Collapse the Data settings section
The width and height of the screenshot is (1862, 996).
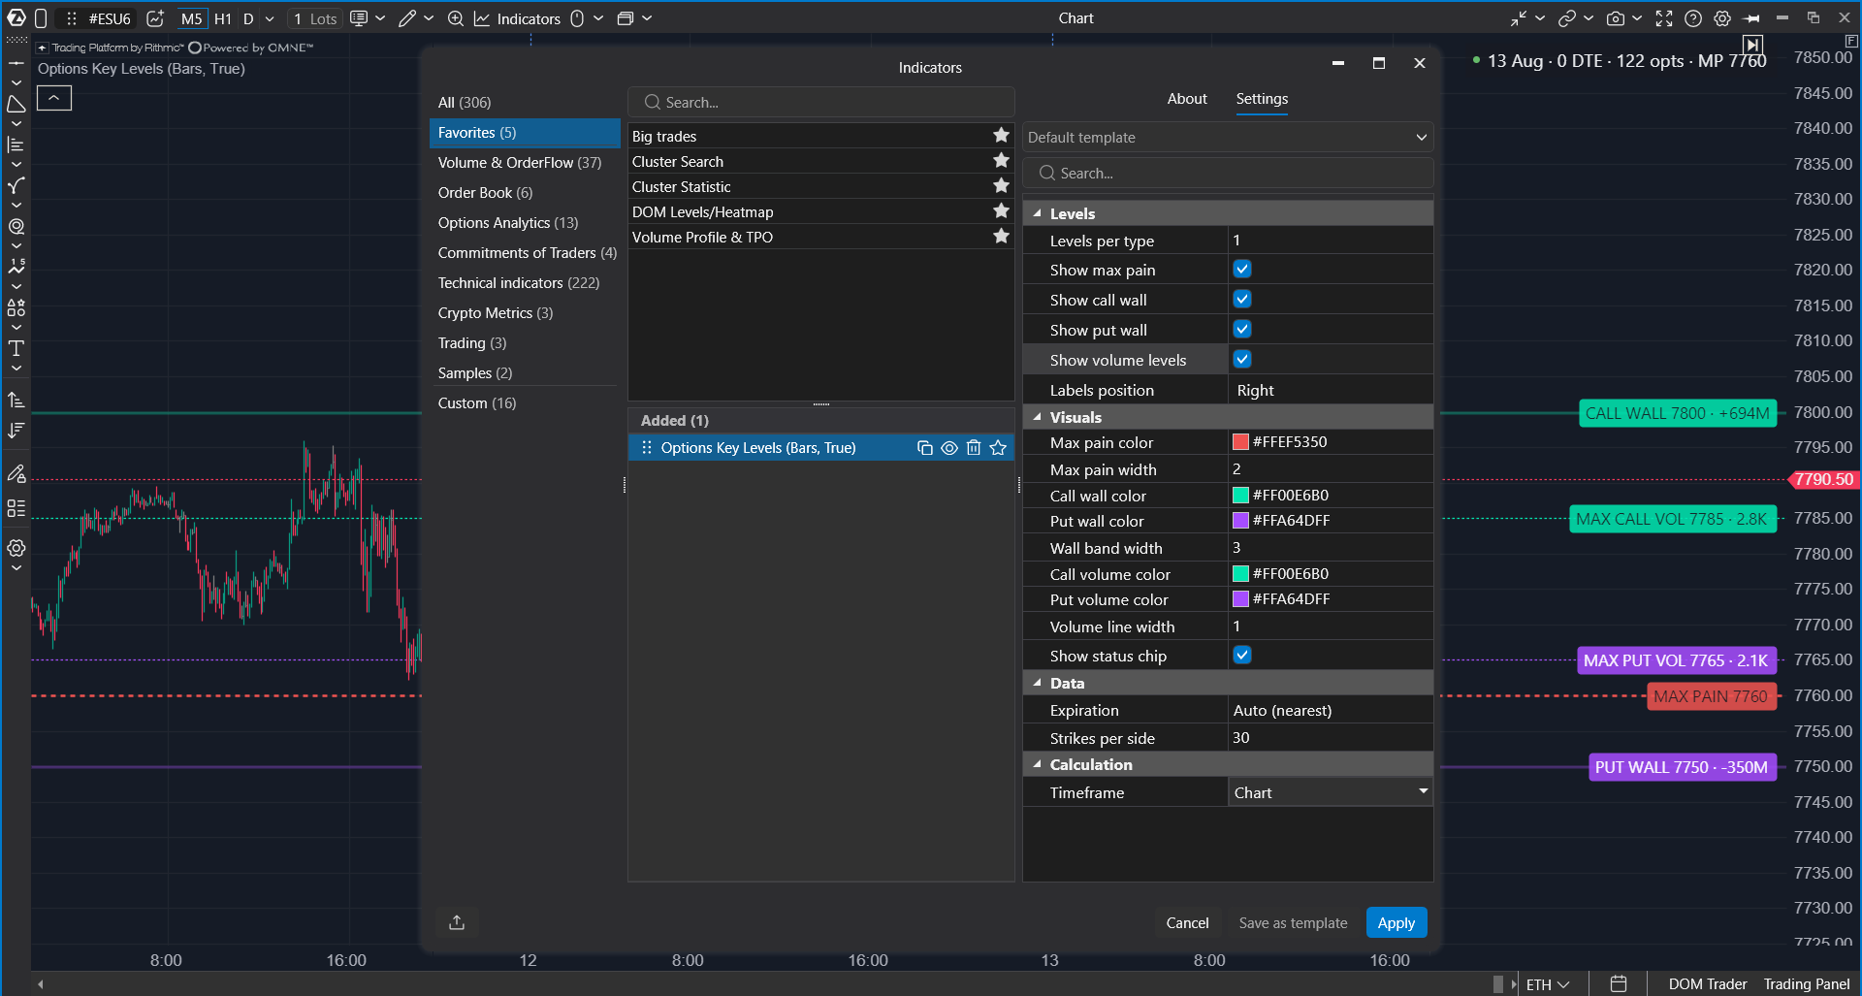1038,683
